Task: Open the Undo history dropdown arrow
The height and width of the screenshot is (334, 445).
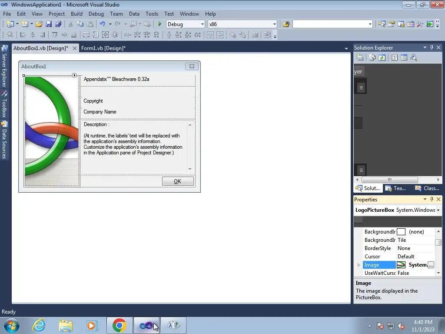Action: [110, 24]
